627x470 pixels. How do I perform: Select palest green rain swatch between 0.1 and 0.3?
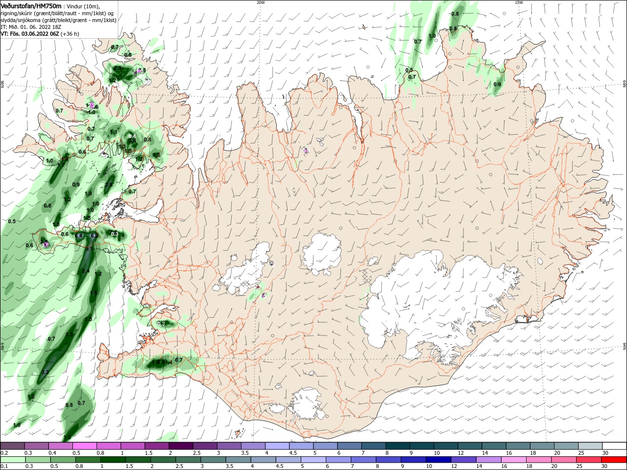pyautogui.click(x=13, y=460)
